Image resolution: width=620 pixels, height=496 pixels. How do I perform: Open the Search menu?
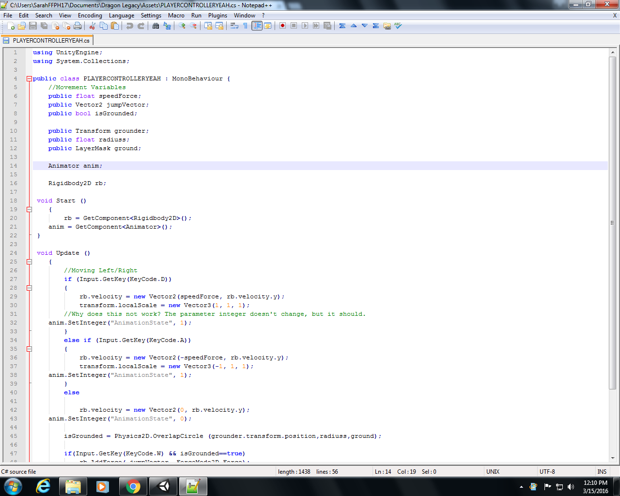pos(44,15)
